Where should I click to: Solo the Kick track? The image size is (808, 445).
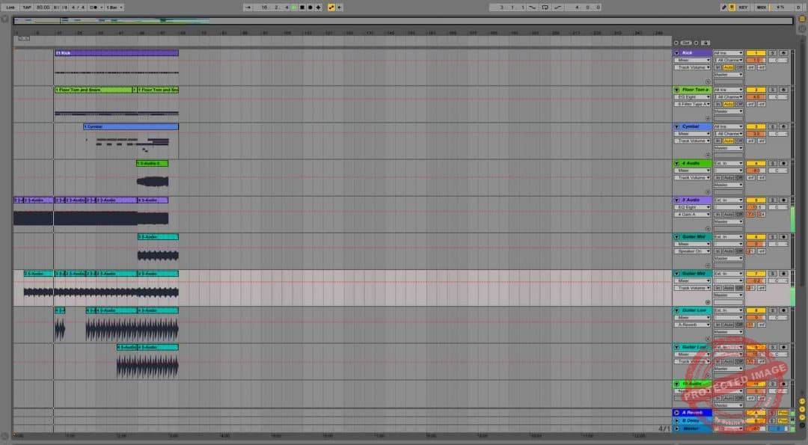pyautogui.click(x=771, y=52)
